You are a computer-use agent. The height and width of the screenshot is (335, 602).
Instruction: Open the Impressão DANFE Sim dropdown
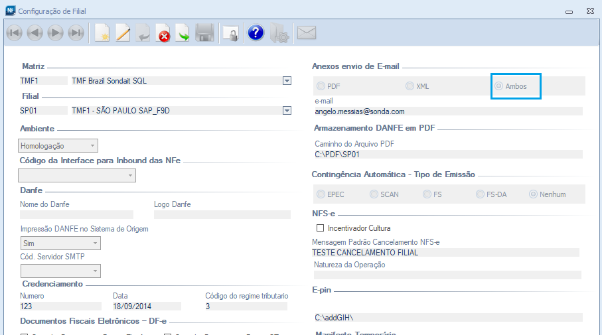60,243
